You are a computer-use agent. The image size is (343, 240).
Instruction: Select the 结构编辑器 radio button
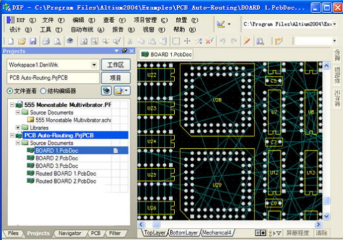[x=43, y=90]
